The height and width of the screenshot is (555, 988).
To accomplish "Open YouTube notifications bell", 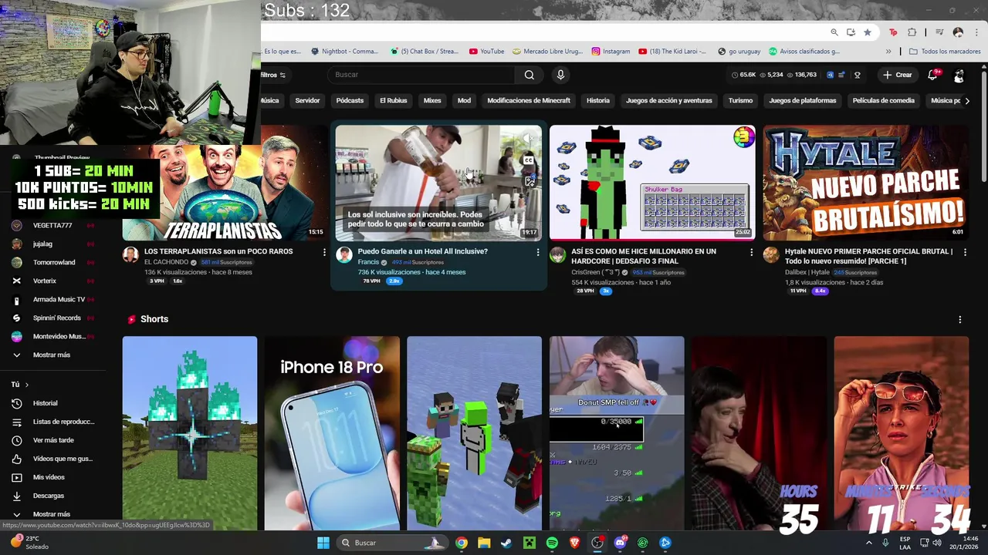I will pos(932,75).
